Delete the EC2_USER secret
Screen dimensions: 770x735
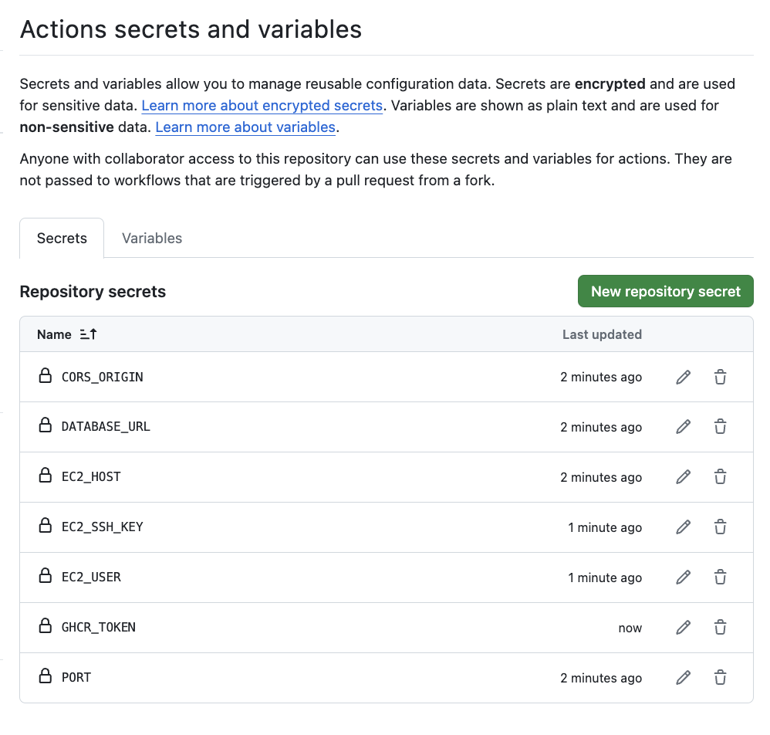[x=720, y=577]
